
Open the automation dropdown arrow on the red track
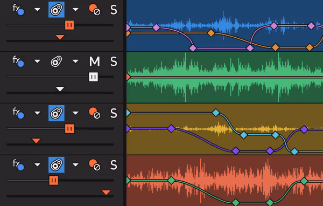click(x=75, y=164)
